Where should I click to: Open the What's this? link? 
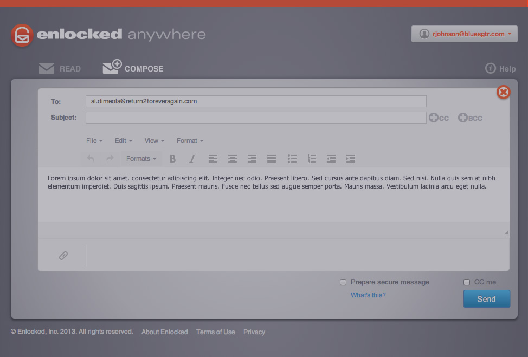[x=368, y=295]
